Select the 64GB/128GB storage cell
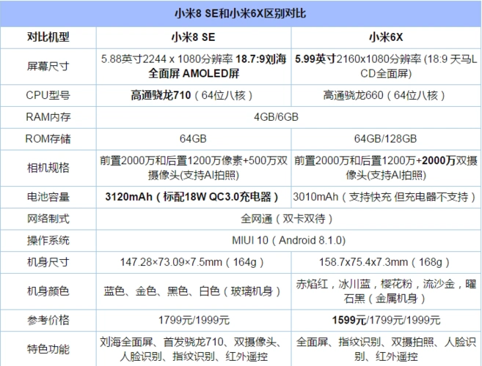This screenshot has height=366, width=482. tap(385, 138)
